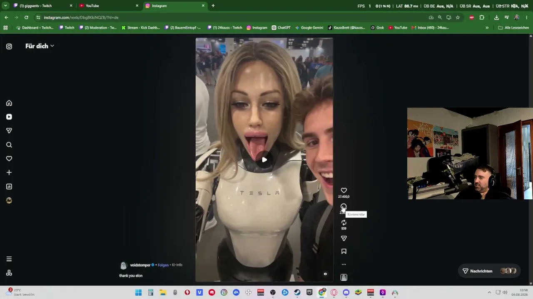Screen dimensions: 533x299
Task: Open the KI-Info label
Action: [177, 265]
